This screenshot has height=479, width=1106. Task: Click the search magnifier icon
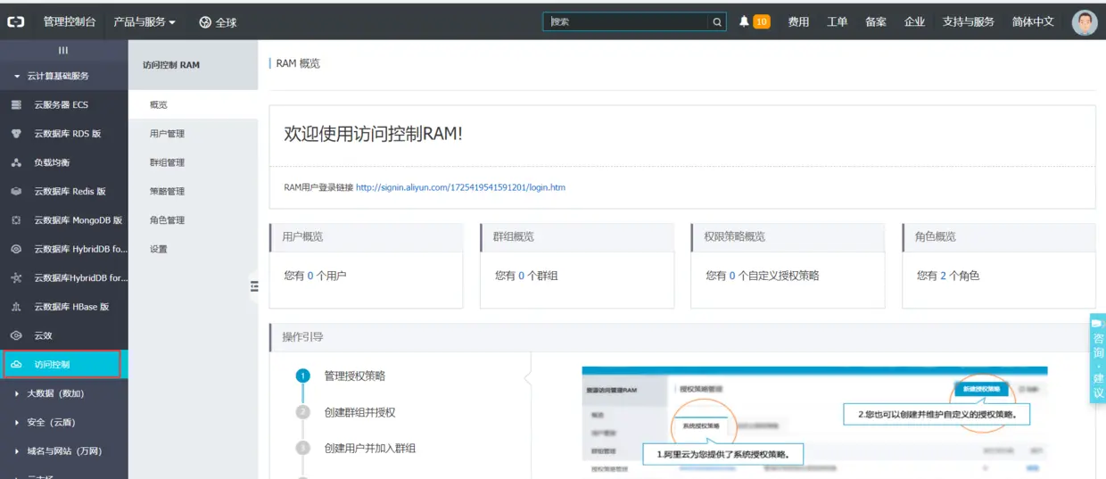pyautogui.click(x=717, y=22)
